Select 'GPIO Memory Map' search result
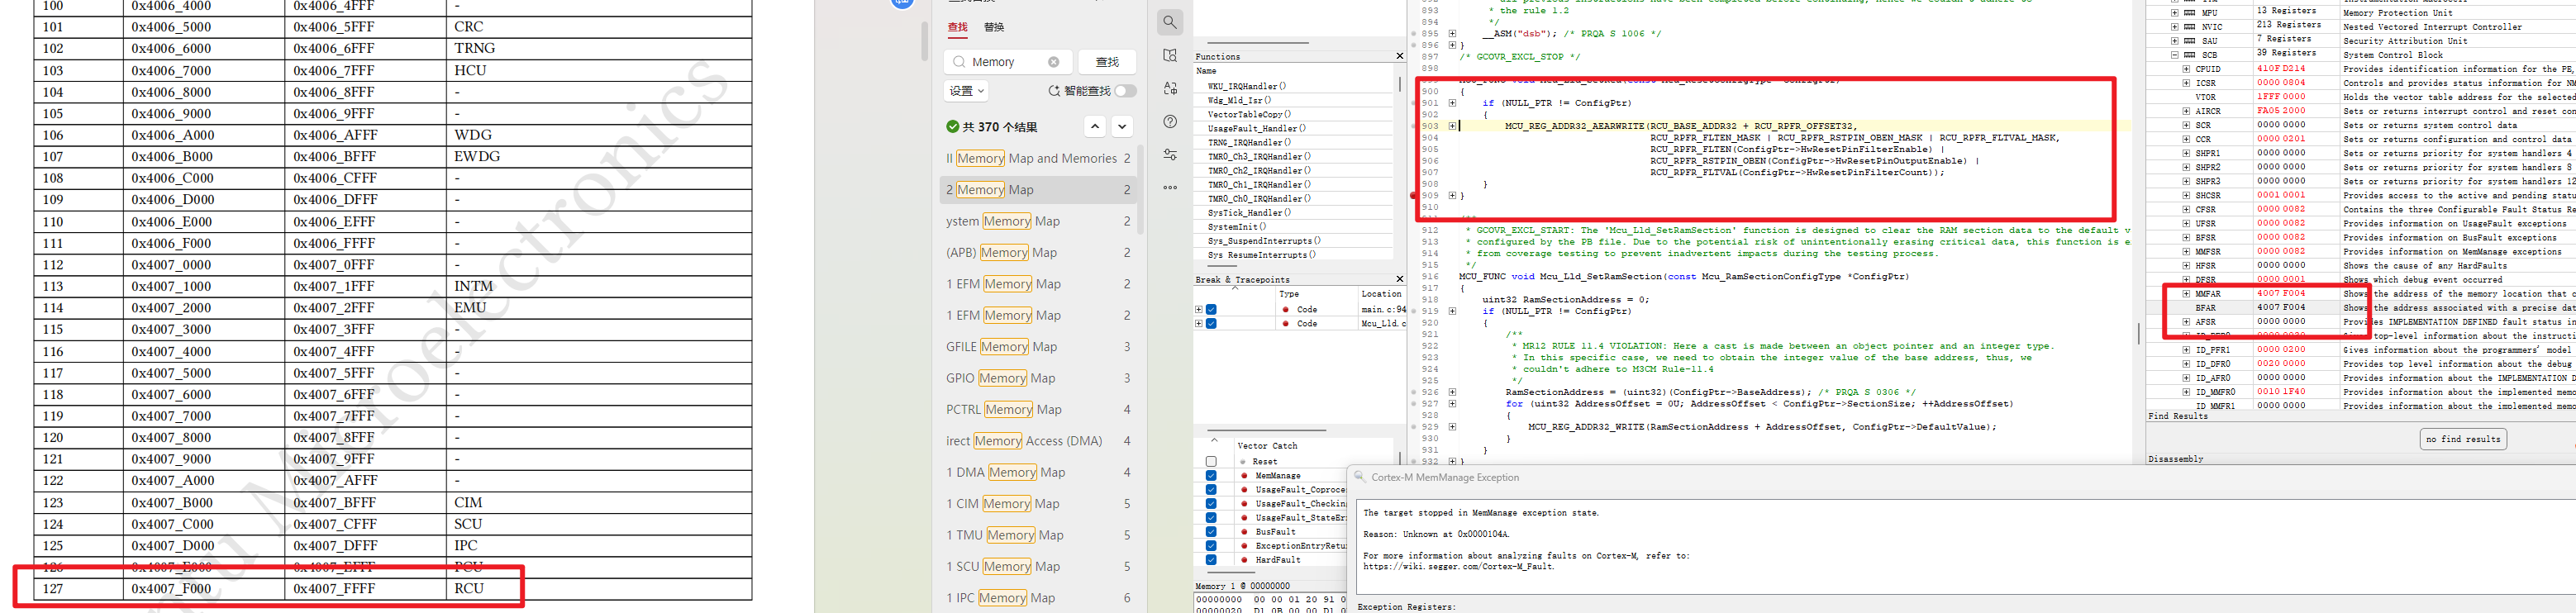 [x=1038, y=378]
